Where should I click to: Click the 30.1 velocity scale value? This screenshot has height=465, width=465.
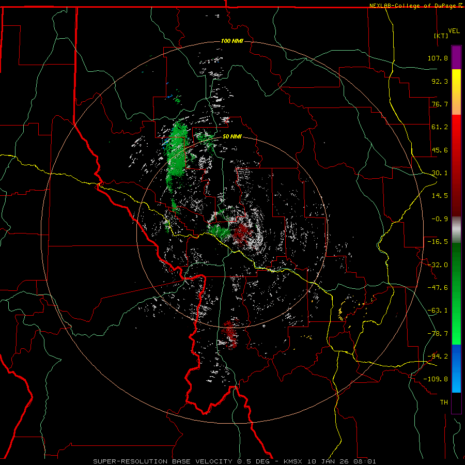click(x=440, y=173)
